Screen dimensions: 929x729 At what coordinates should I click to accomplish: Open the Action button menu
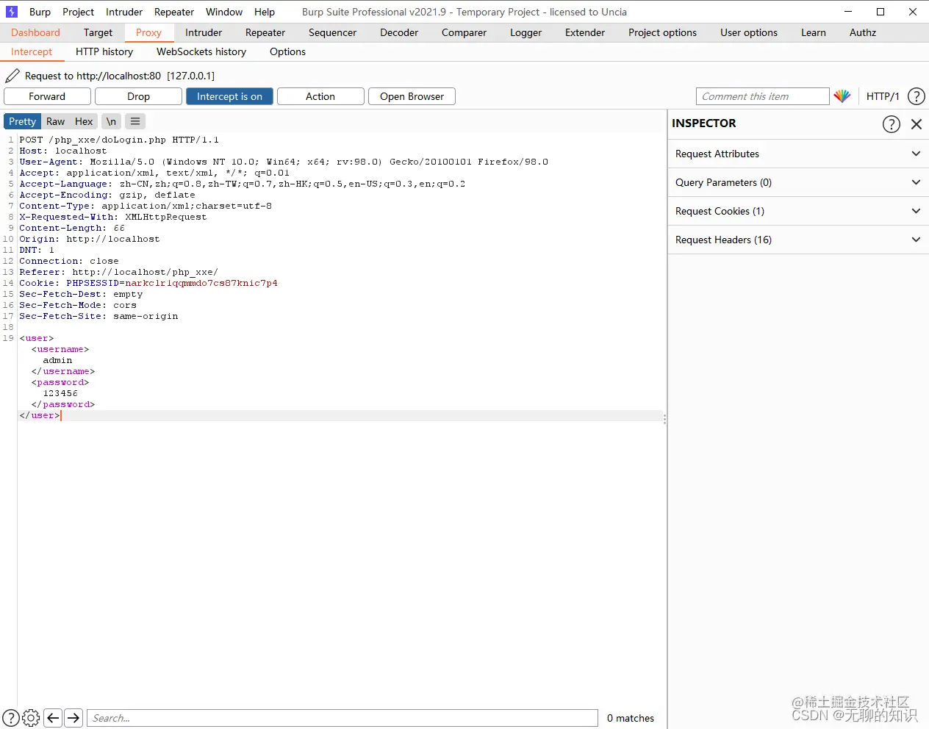[x=320, y=96]
